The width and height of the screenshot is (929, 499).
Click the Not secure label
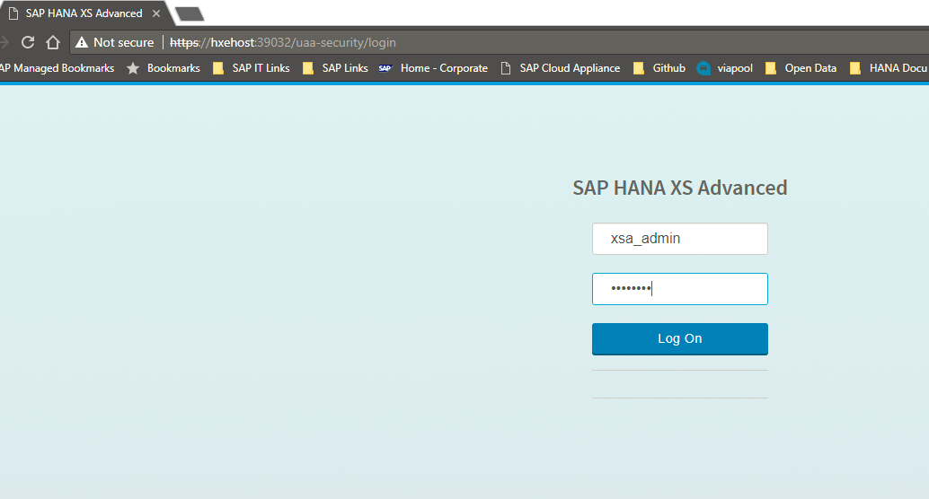tap(123, 42)
